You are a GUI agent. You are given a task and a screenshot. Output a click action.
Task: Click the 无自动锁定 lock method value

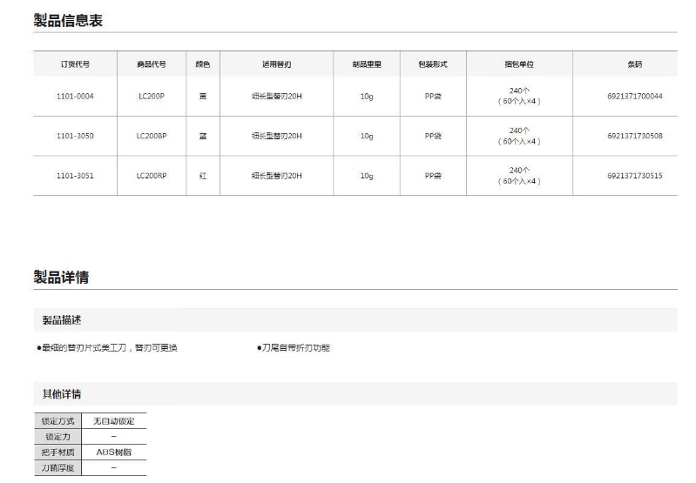tap(113, 421)
